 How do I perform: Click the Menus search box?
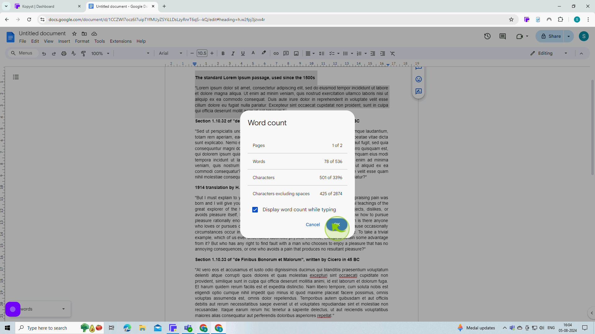[23, 53]
